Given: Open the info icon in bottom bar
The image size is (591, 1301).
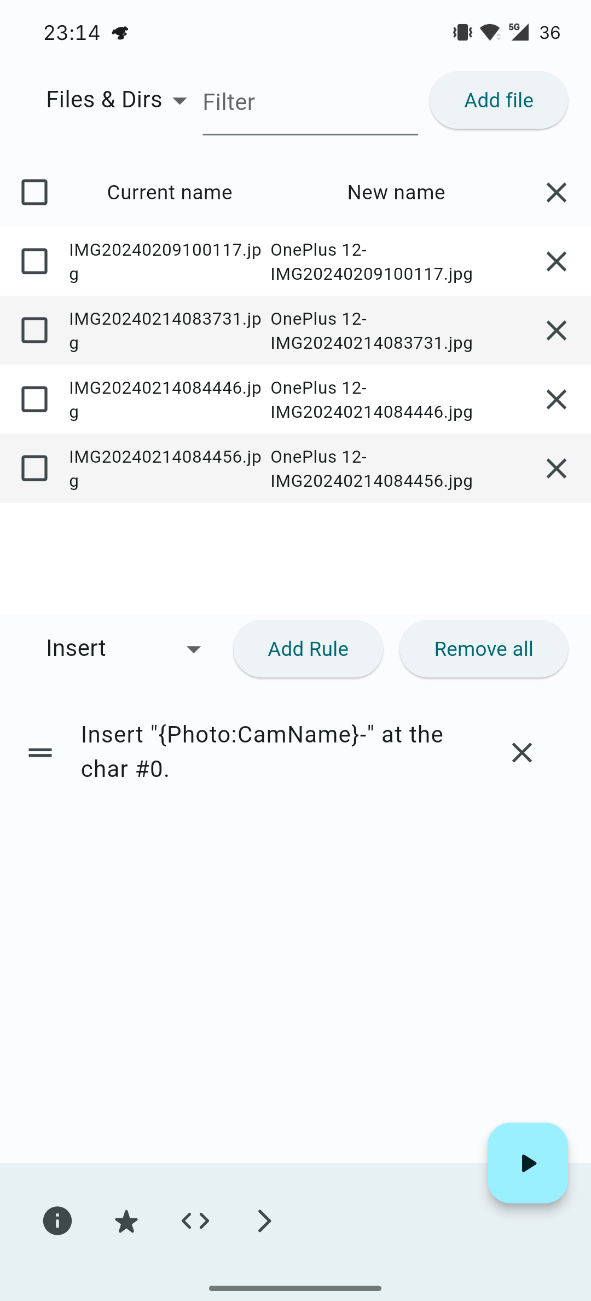Looking at the screenshot, I should [x=57, y=1221].
